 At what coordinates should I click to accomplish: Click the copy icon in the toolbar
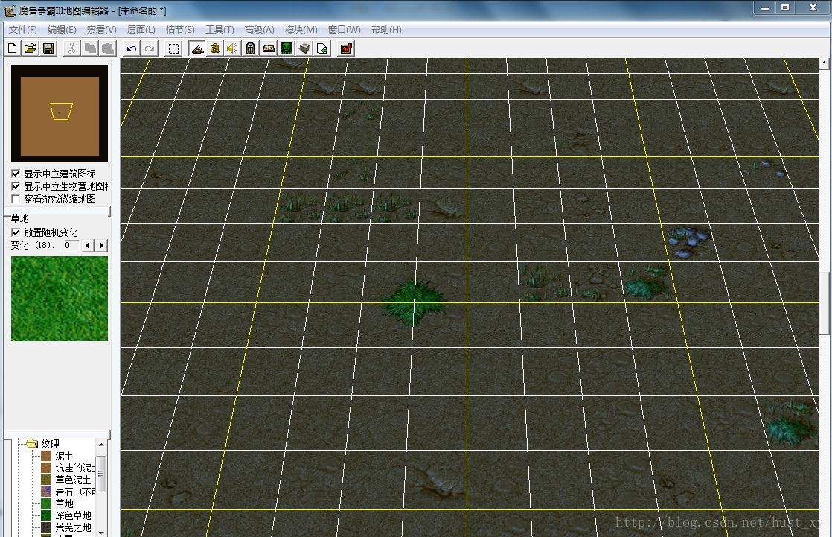click(89, 49)
